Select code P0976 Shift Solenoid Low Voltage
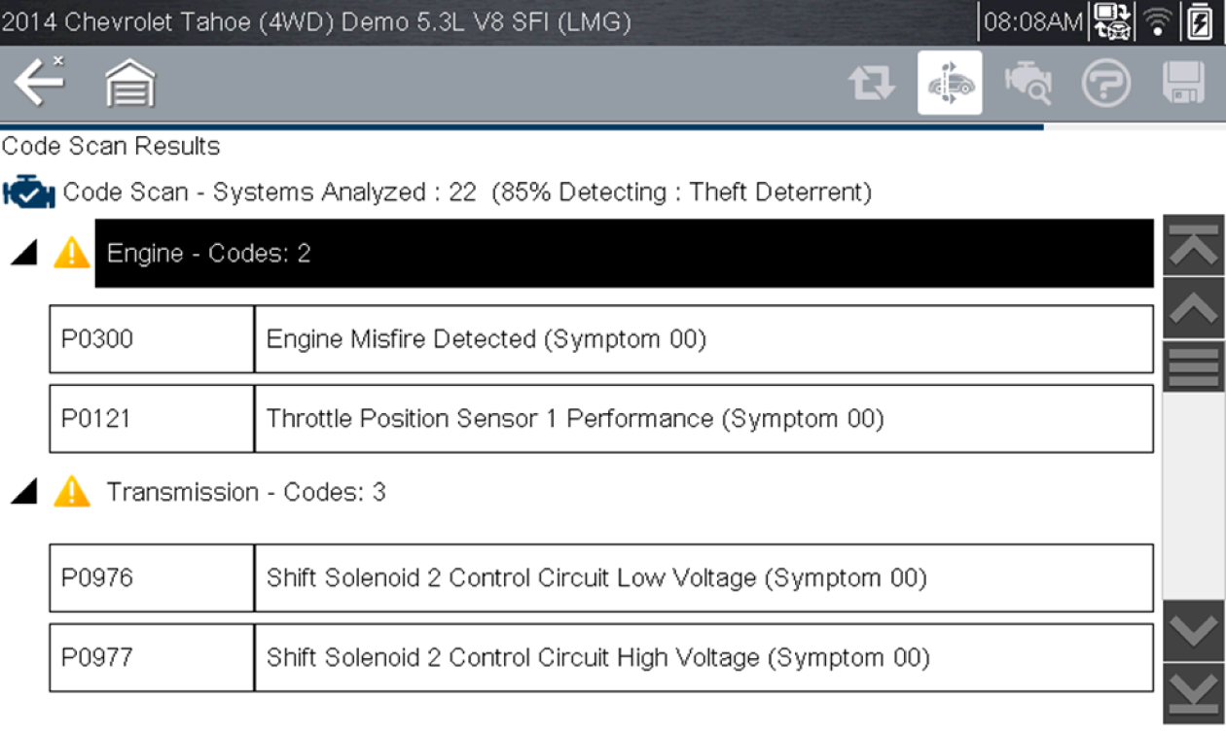This screenshot has height=735, width=1226. [600, 578]
